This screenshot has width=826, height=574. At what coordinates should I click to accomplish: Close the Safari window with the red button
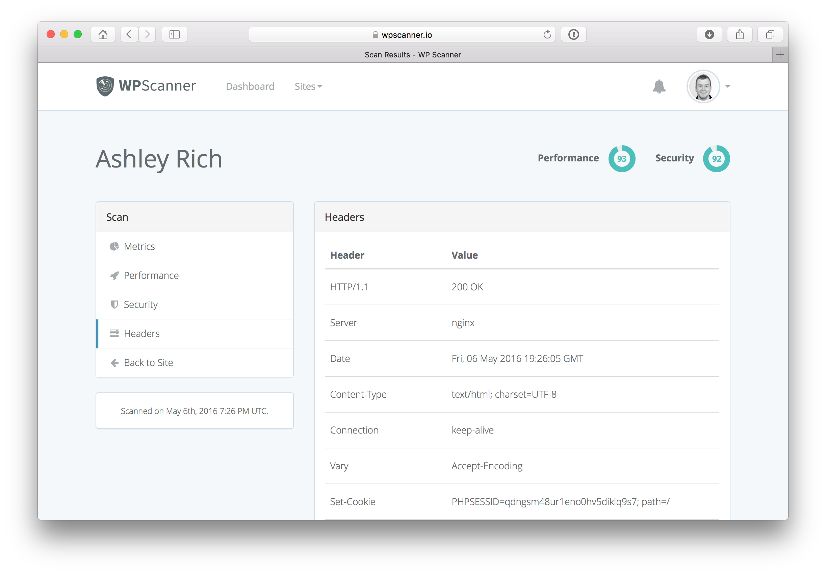pyautogui.click(x=51, y=34)
